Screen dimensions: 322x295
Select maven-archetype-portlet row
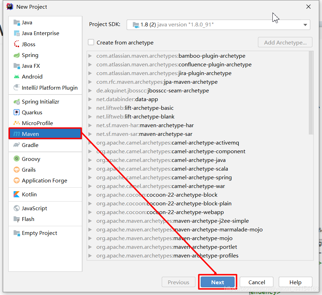[x=198, y=247]
